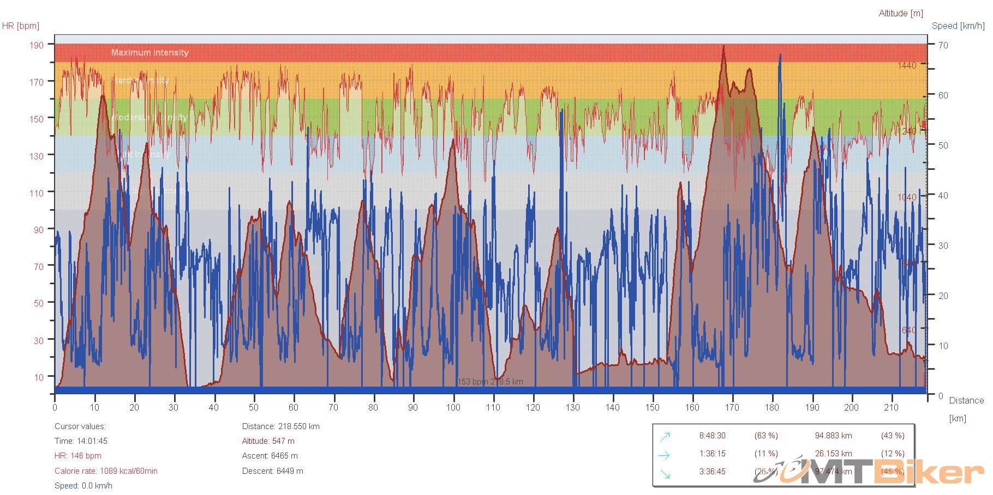This screenshot has width=993, height=495.
Task: Click the Calorie rate 1089 kcal/60min value
Action: pyautogui.click(x=106, y=471)
